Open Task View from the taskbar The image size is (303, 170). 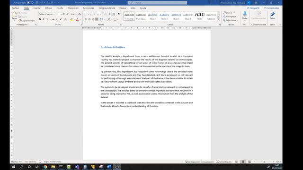[x=37, y=167]
